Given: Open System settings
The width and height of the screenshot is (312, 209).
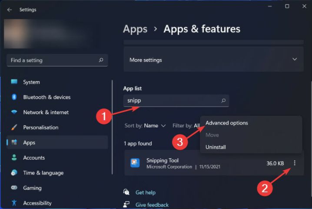Looking at the screenshot, I should pos(57,82).
